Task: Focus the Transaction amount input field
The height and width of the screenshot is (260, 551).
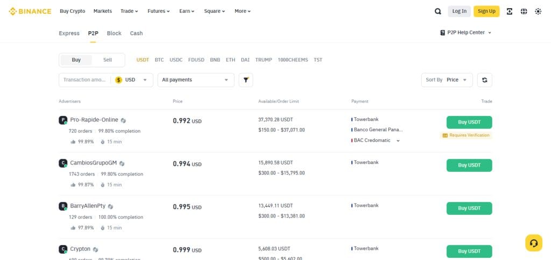Action: [x=84, y=80]
